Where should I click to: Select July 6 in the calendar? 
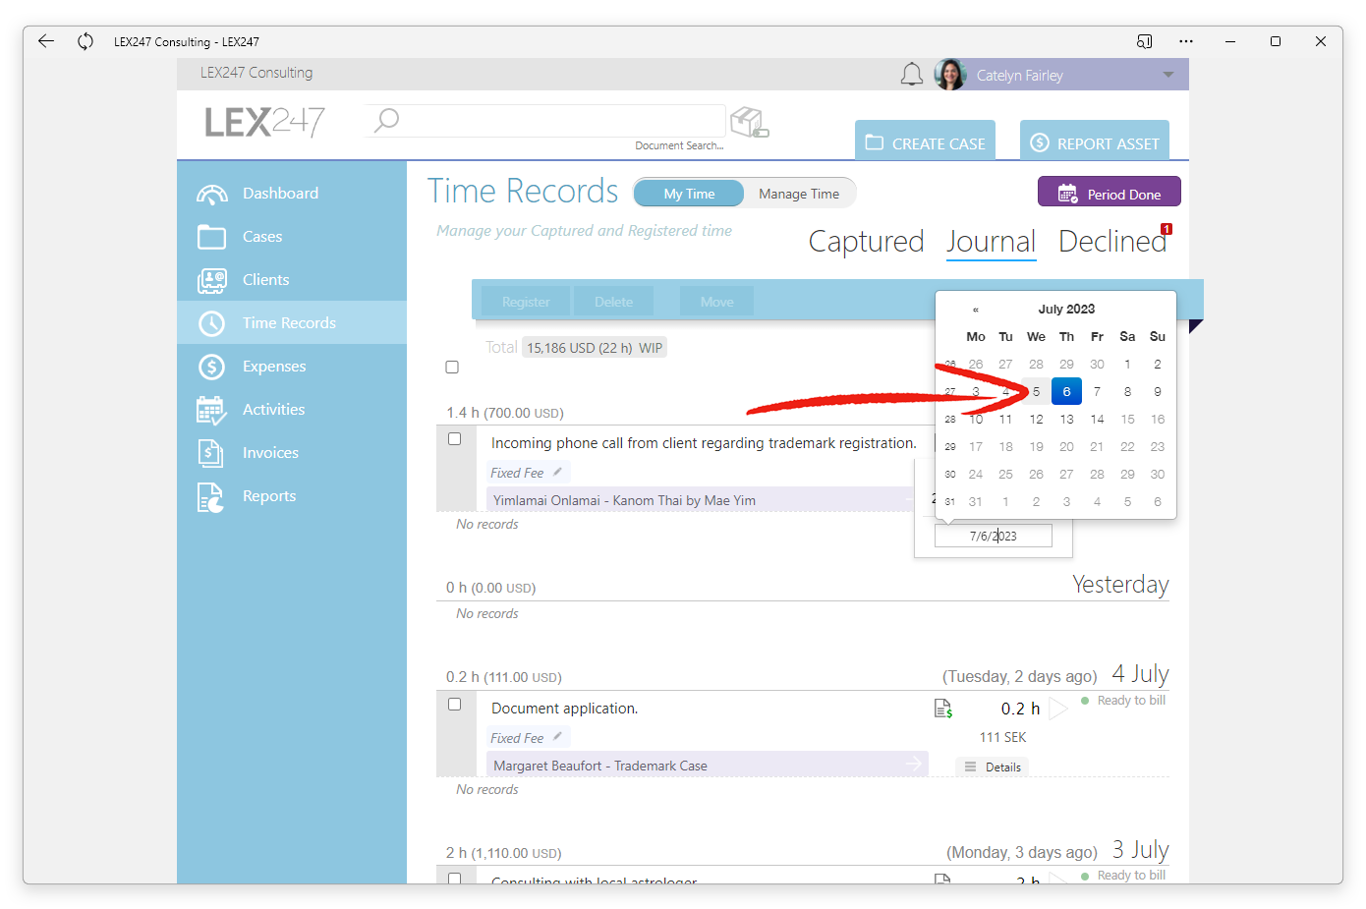(1066, 391)
